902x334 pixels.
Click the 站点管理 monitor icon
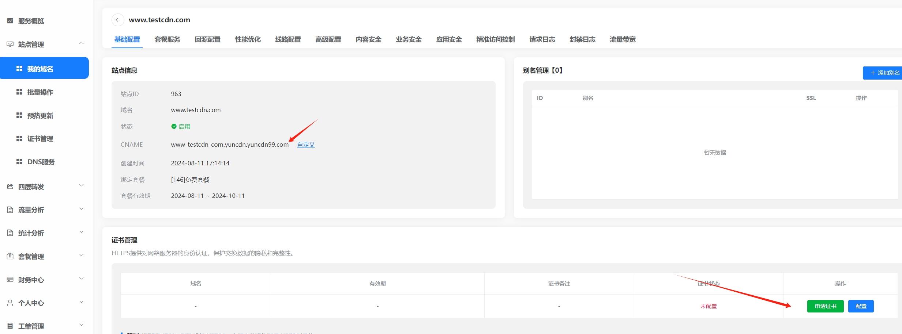pyautogui.click(x=10, y=44)
